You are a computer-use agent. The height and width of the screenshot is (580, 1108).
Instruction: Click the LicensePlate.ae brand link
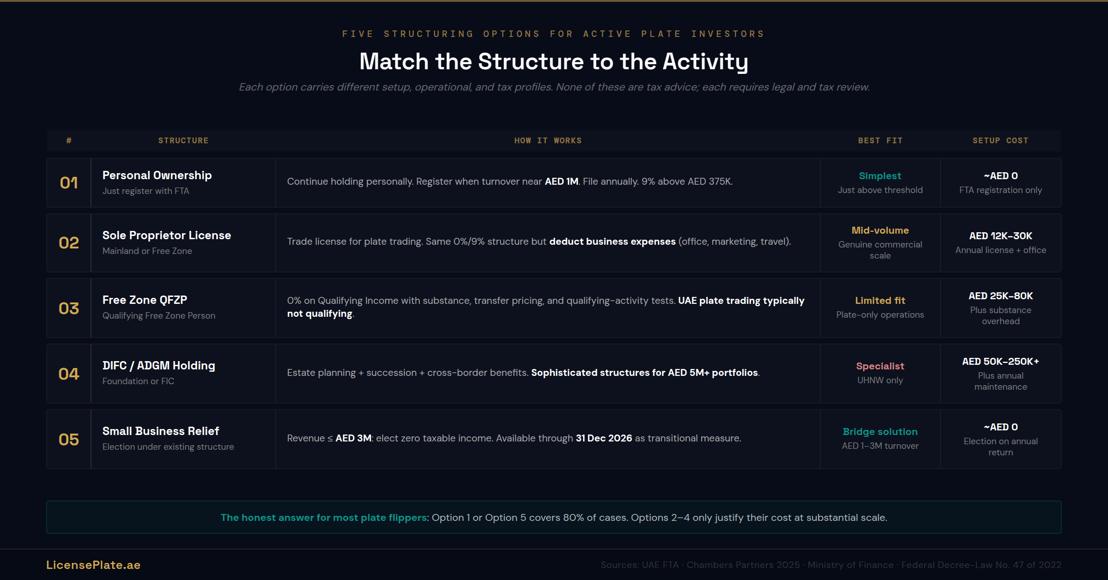93,565
